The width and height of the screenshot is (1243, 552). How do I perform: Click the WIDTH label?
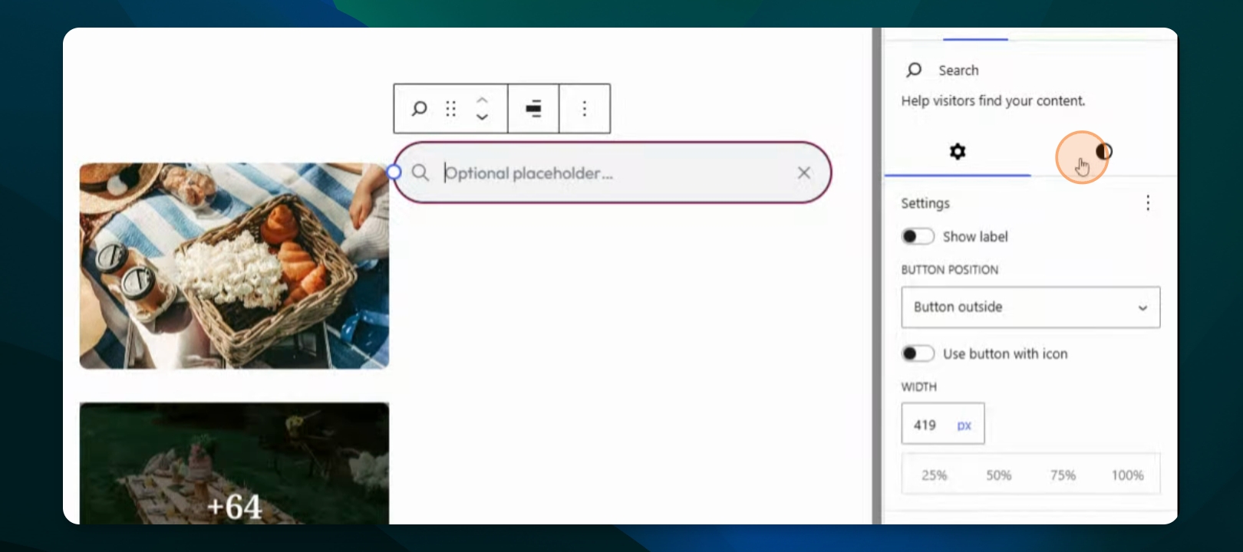click(918, 387)
